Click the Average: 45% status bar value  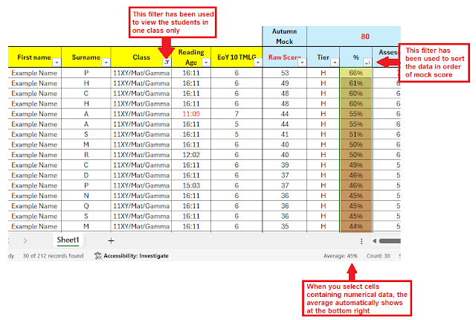pos(341,256)
